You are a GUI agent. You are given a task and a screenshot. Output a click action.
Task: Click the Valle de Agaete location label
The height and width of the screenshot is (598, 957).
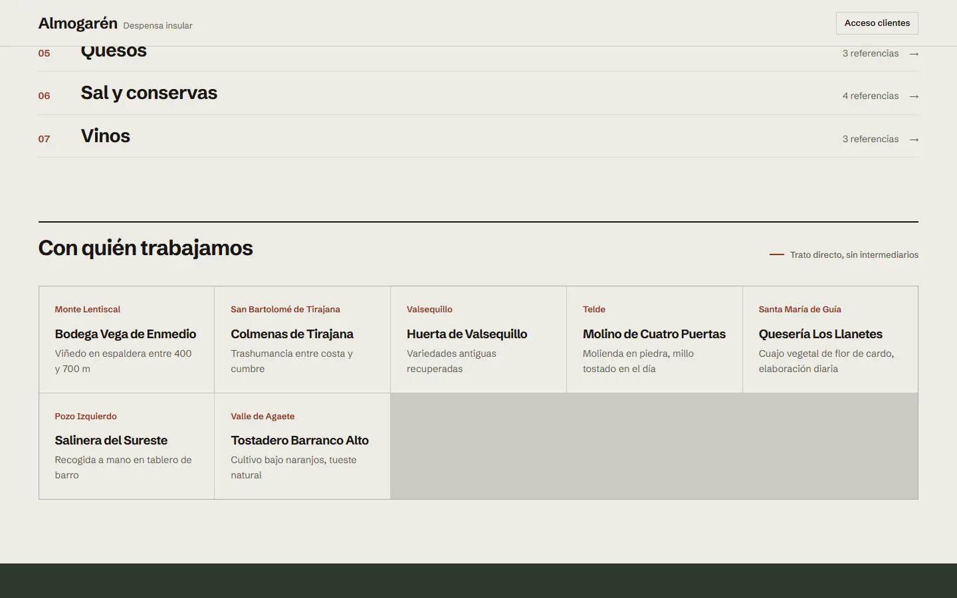[x=263, y=417]
